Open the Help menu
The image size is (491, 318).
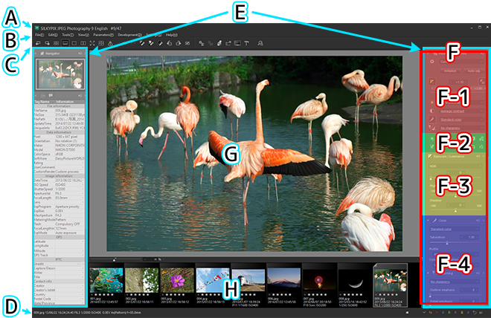pyautogui.click(x=172, y=35)
